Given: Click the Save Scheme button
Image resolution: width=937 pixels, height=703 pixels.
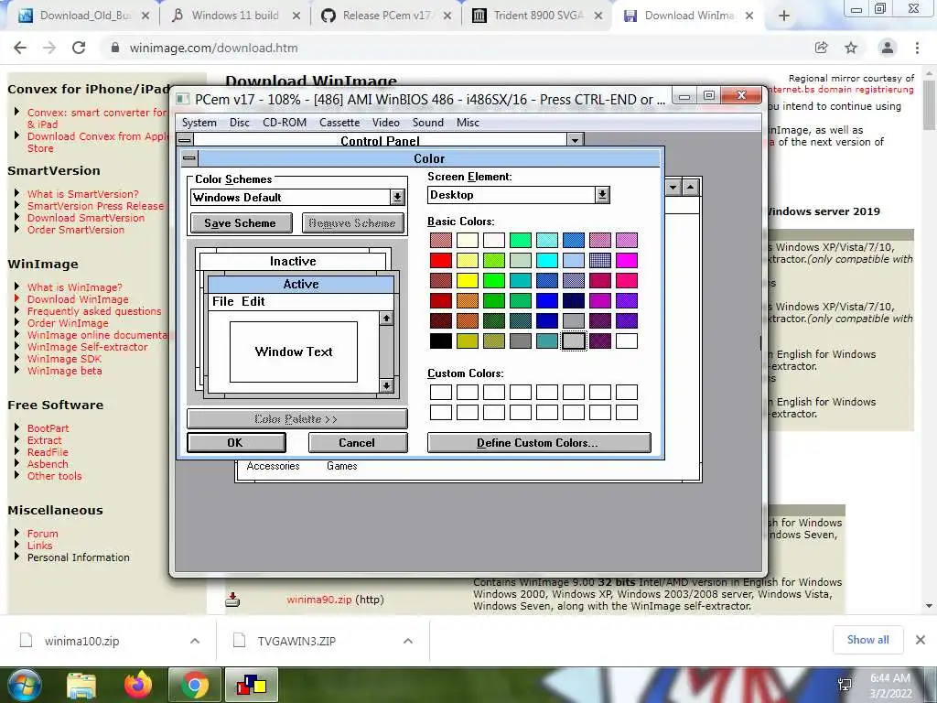Looking at the screenshot, I should [x=241, y=223].
